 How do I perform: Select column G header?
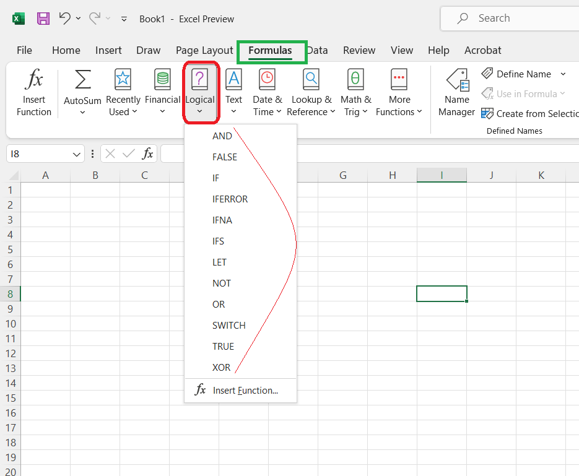(x=342, y=175)
